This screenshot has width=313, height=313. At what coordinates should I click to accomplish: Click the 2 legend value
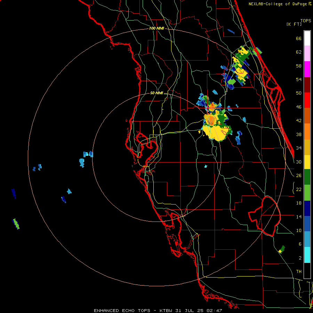pyautogui.click(x=300, y=258)
